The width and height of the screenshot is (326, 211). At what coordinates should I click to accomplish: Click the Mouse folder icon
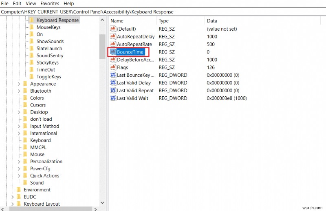(25, 155)
